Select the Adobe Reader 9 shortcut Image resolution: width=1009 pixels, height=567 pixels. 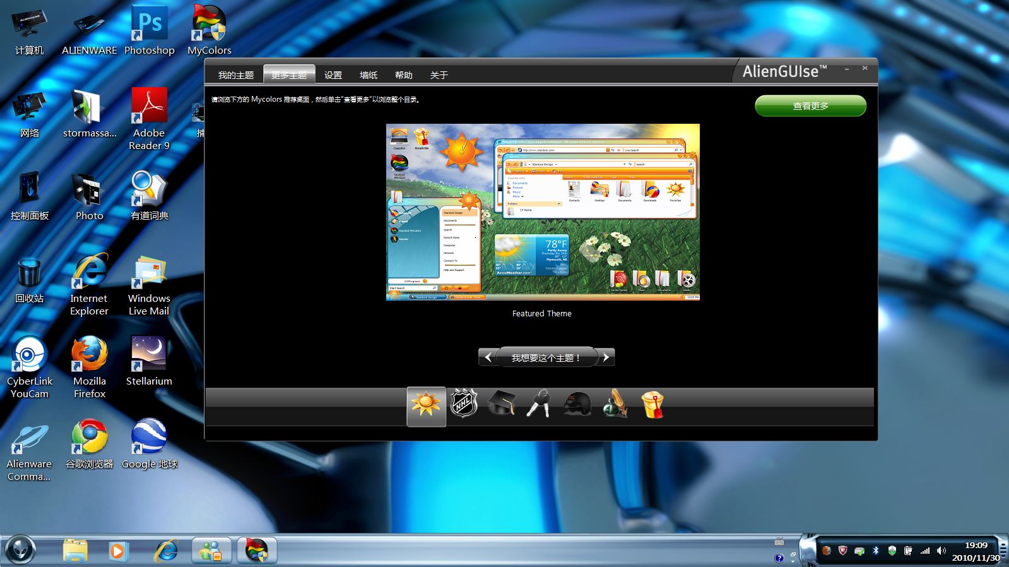(x=150, y=120)
